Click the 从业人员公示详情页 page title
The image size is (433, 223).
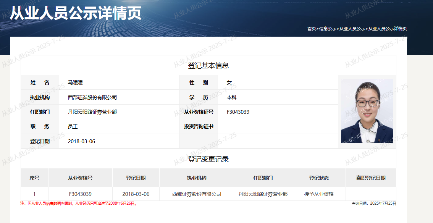[76, 13]
